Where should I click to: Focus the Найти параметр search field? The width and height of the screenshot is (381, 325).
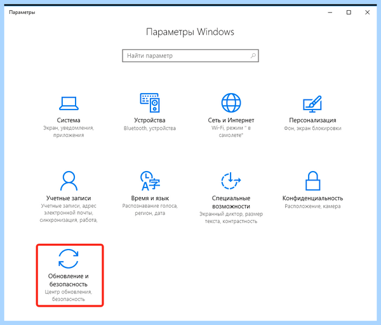[190, 56]
